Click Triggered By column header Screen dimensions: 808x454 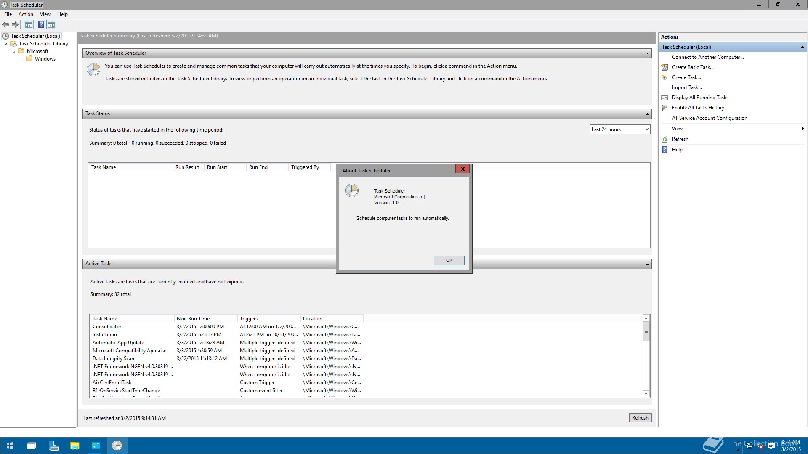309,167
